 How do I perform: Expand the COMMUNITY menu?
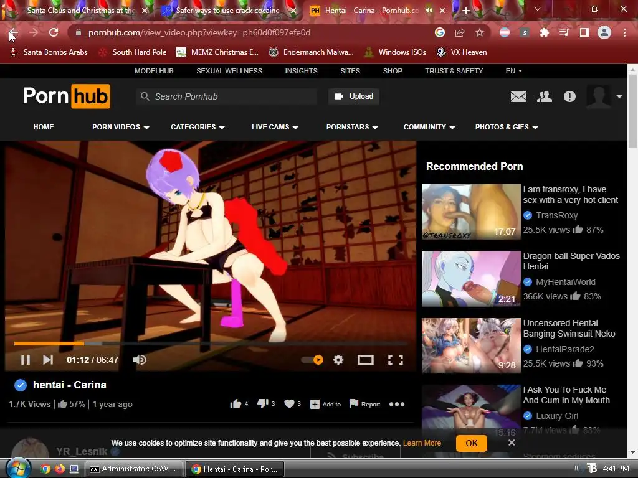[429, 127]
